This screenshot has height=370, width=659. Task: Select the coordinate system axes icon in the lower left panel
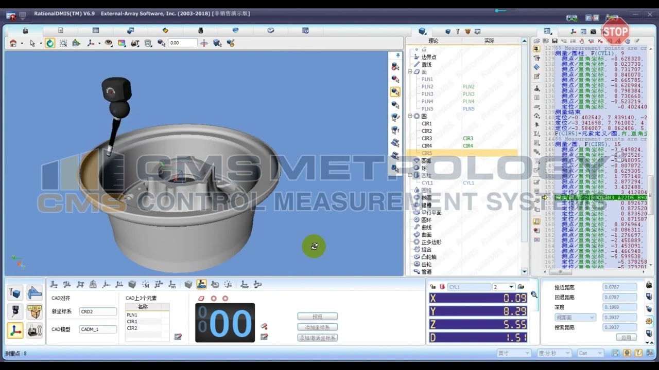(15, 330)
